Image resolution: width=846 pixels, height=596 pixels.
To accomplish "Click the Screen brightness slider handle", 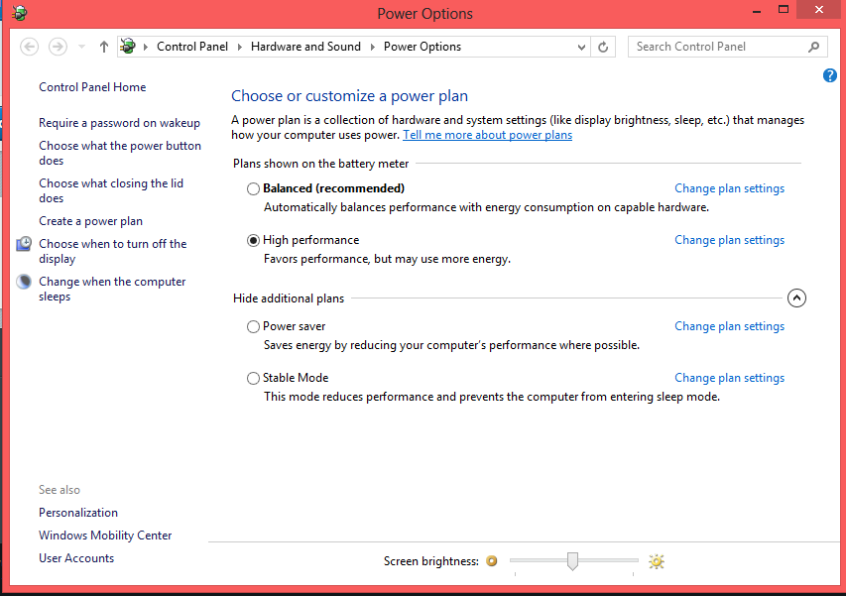I will [x=572, y=561].
